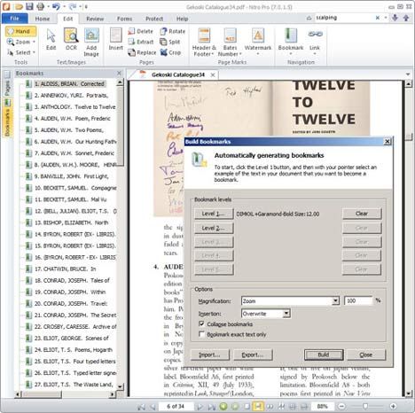Zoom out with the minus button

(341, 407)
